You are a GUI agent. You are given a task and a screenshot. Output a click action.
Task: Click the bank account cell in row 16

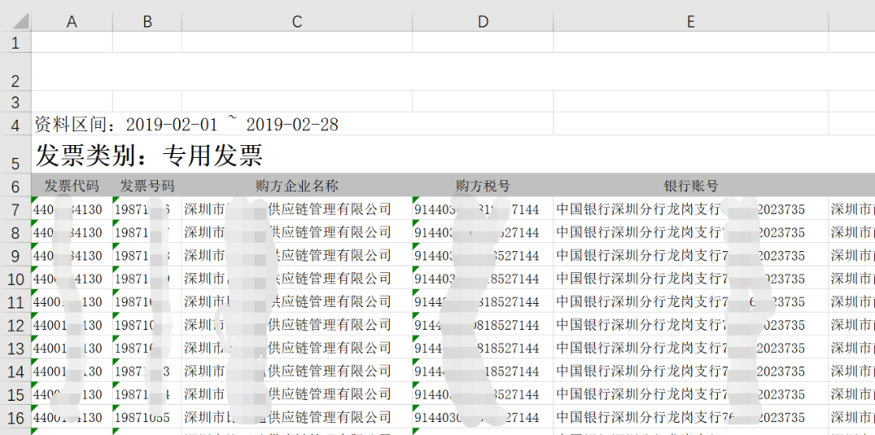tap(691, 417)
